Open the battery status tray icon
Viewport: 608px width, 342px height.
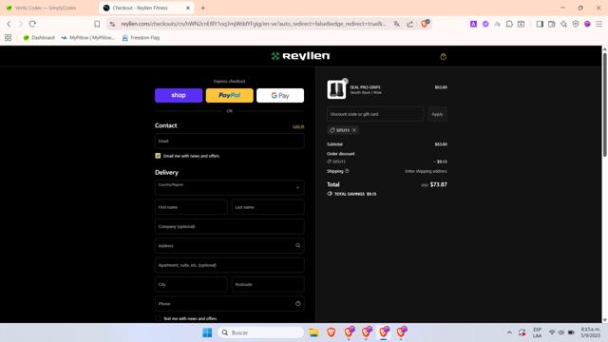tap(571, 332)
